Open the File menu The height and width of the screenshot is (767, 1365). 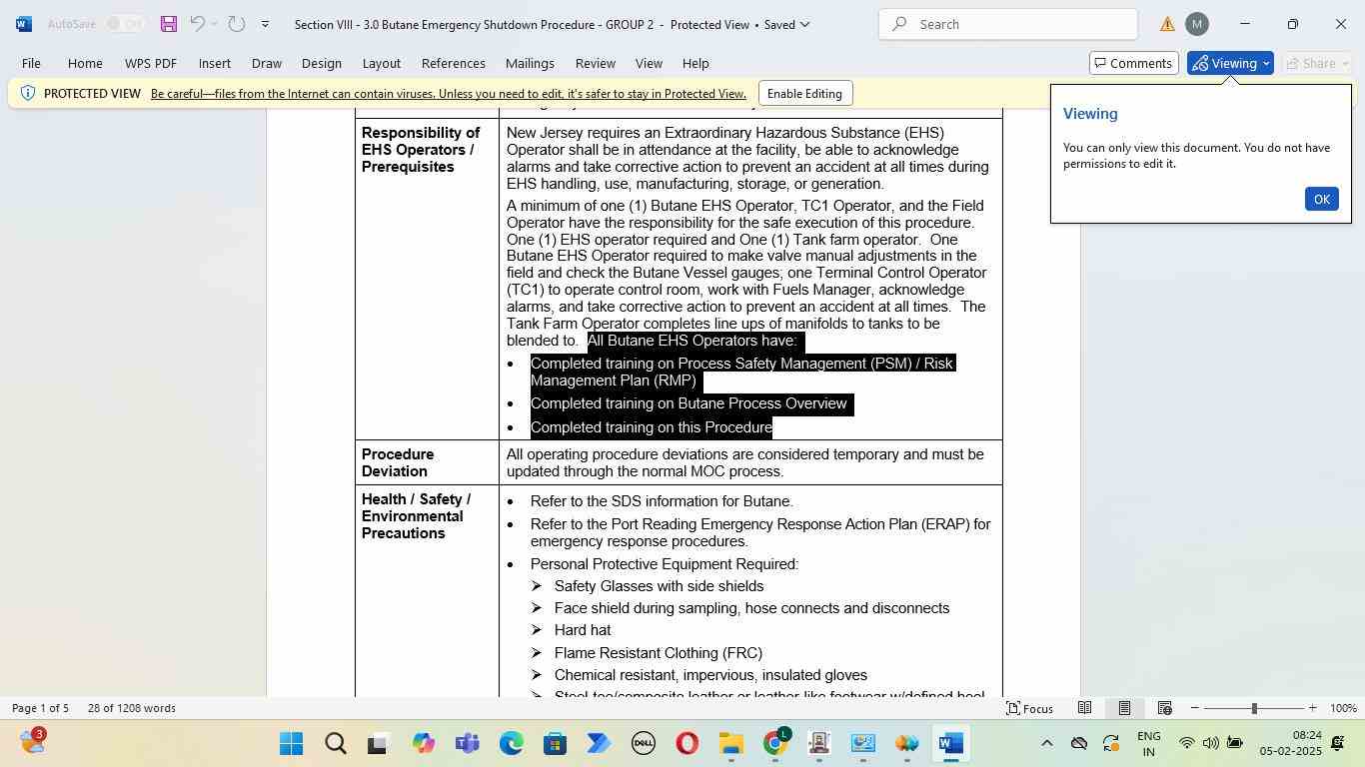(31, 63)
